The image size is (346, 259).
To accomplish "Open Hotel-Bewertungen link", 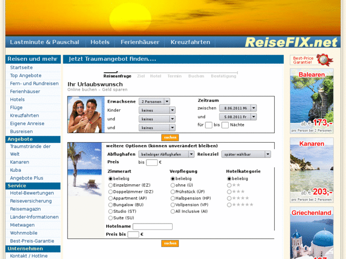I will click(x=32, y=193).
